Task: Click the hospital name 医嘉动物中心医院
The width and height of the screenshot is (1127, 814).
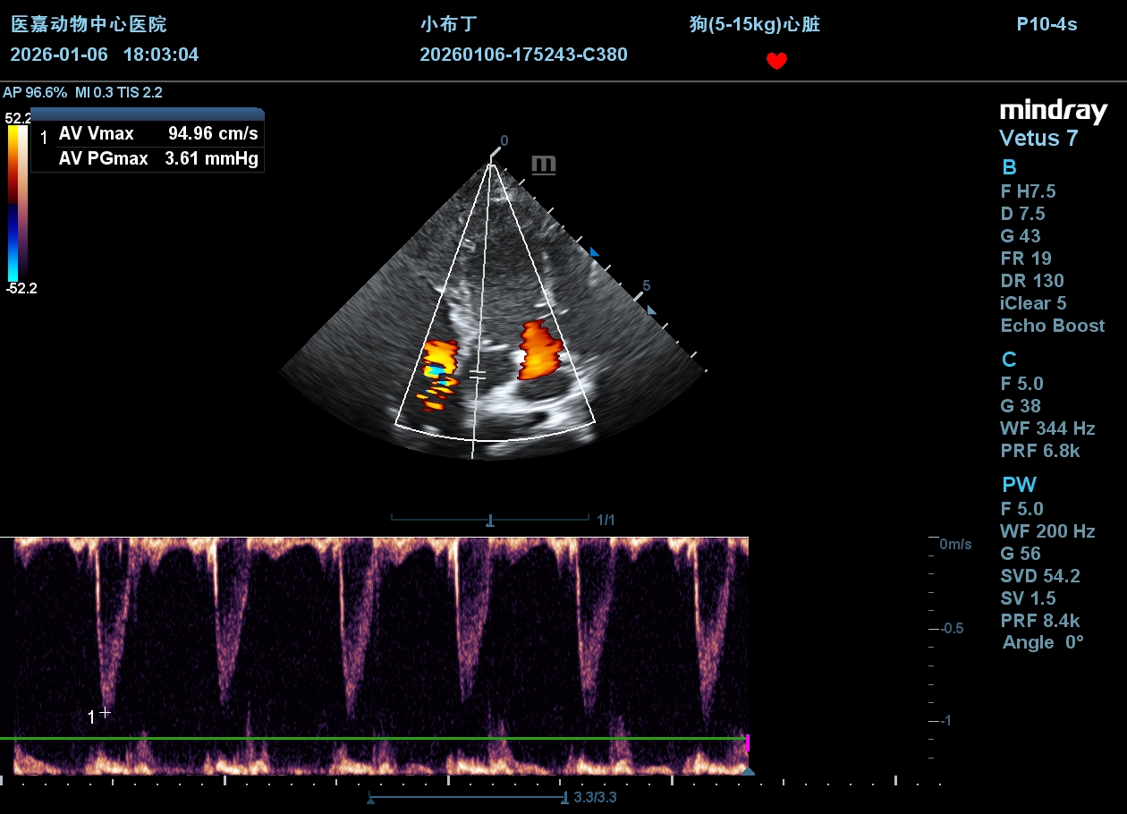Action: click(x=89, y=25)
